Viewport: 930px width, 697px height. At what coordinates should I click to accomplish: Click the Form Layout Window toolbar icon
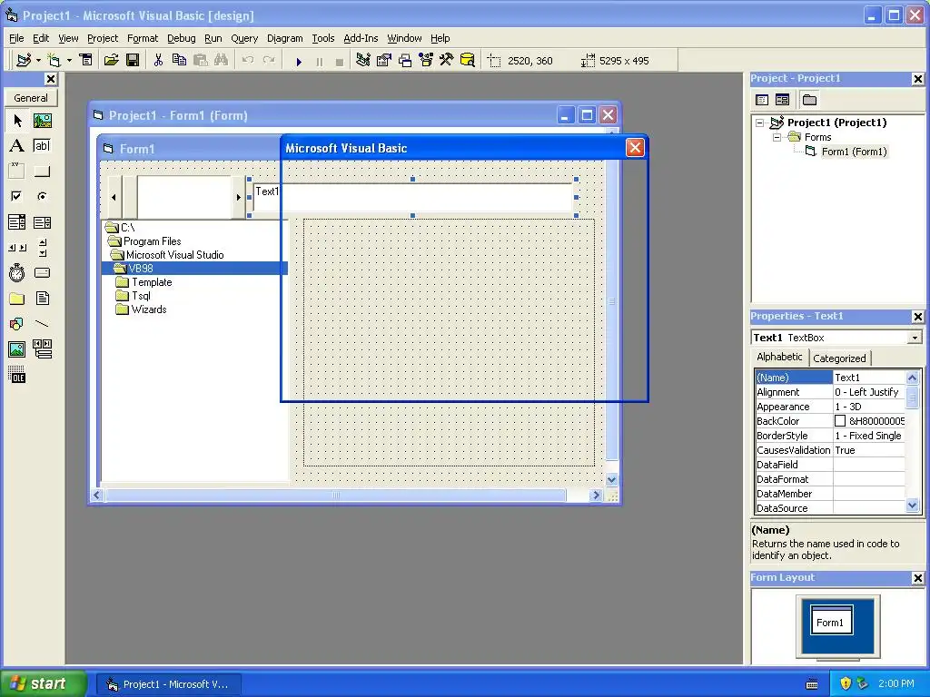pos(405,61)
